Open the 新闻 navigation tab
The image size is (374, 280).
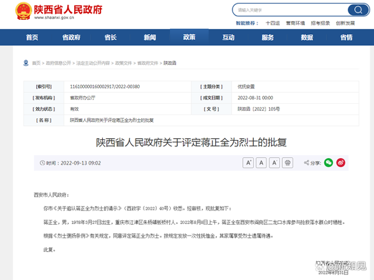tap(150, 37)
